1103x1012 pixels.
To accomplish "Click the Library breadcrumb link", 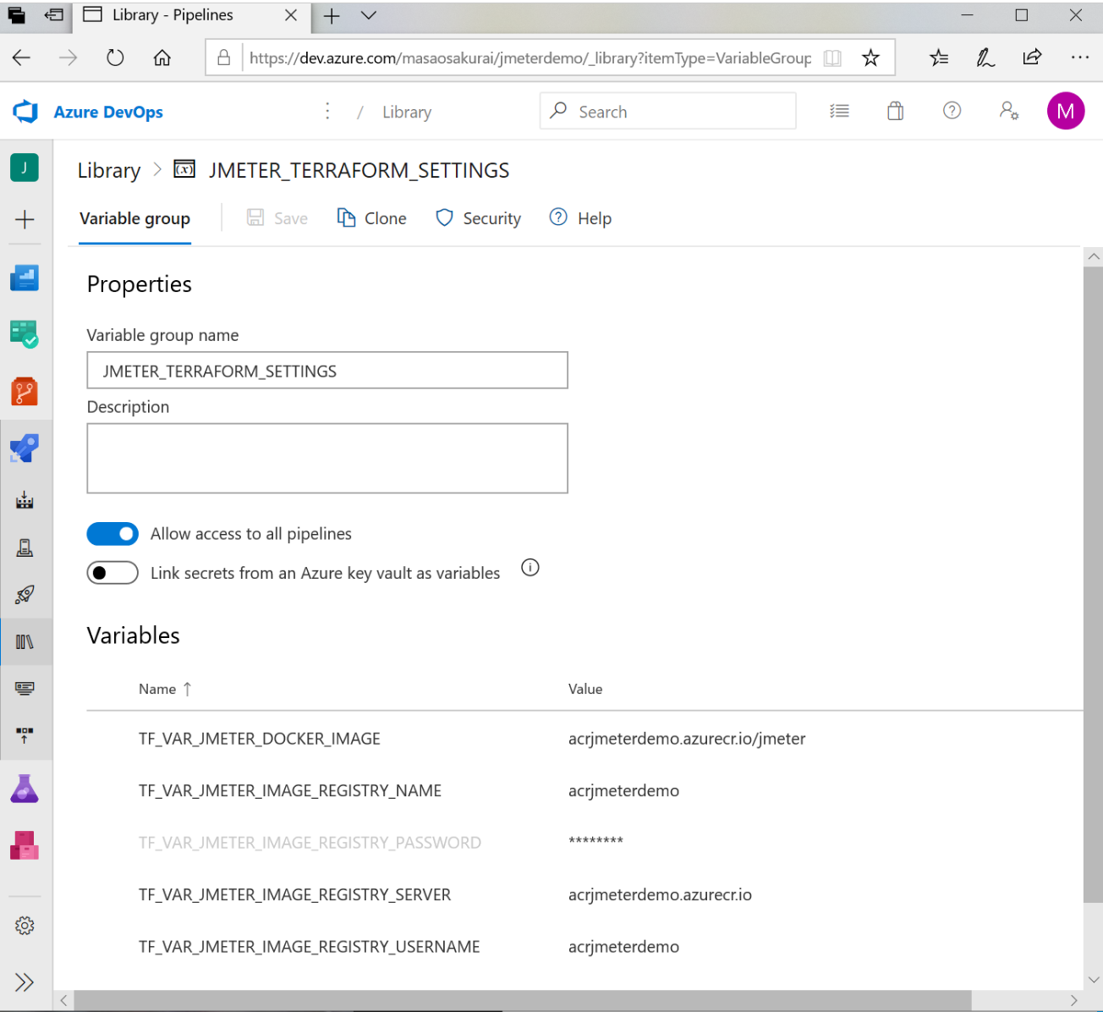I will (109, 171).
